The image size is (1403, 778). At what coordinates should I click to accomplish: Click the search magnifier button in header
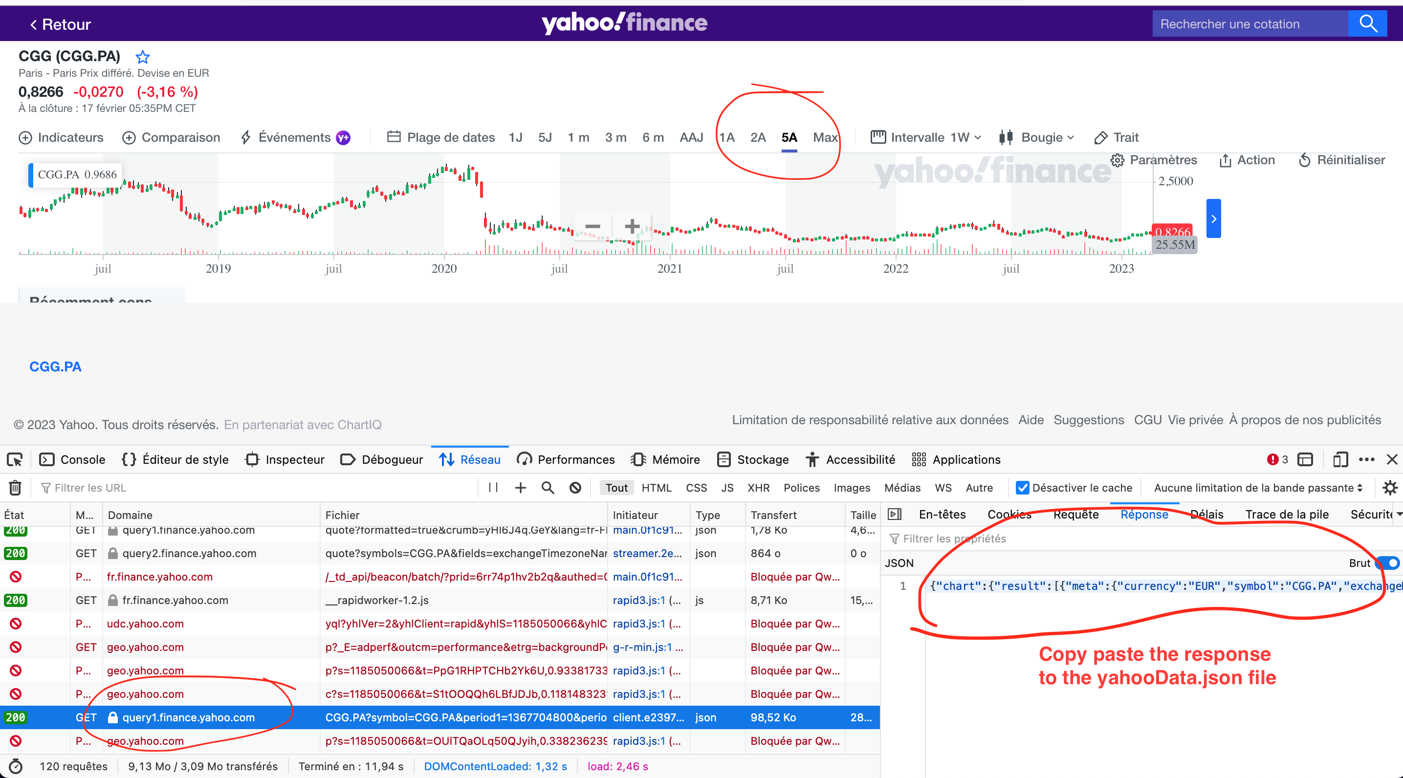pyautogui.click(x=1368, y=24)
